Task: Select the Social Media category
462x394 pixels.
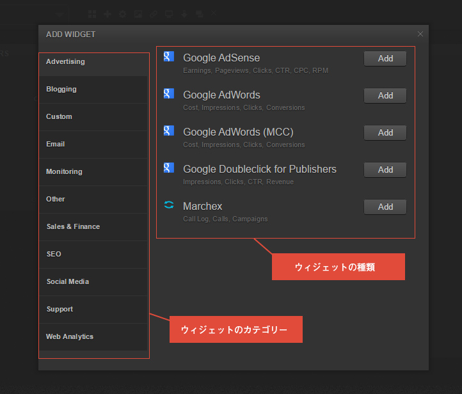Action: (93, 282)
